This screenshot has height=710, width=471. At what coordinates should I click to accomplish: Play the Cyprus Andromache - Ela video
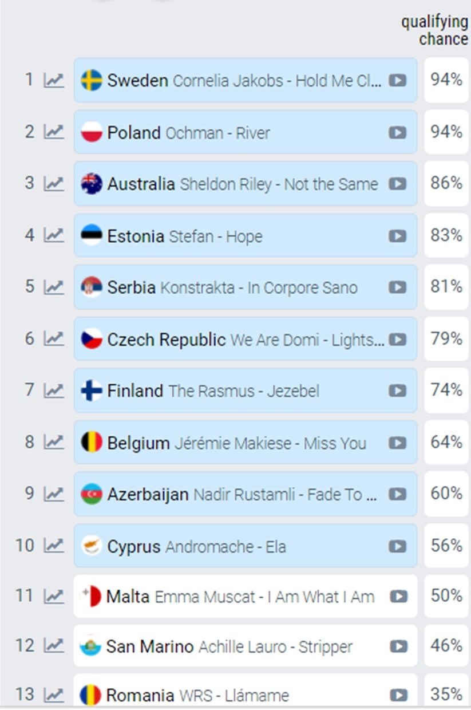click(x=397, y=546)
